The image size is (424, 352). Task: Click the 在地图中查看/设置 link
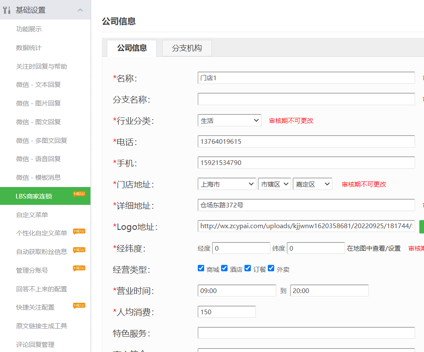pos(373,248)
